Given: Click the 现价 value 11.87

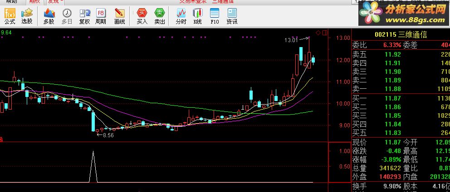Looking at the screenshot, I should [393, 142].
